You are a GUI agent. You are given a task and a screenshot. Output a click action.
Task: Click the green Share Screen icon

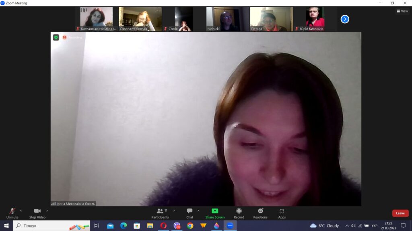(x=215, y=211)
